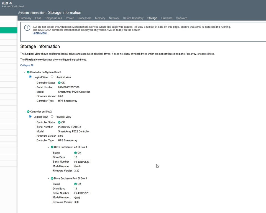Go to the Device Inventory tab

point(133,18)
